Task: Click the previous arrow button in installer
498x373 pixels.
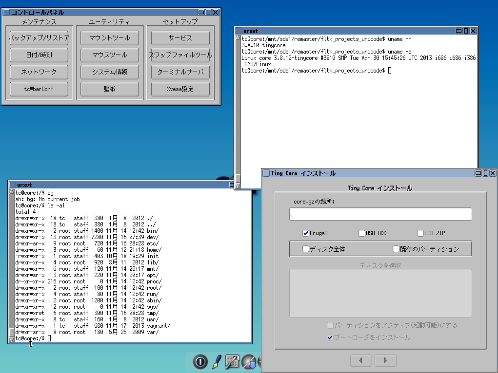Action: 361,360
